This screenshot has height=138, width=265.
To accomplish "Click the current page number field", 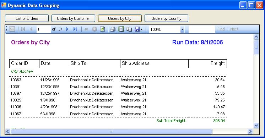I will 43,29.
